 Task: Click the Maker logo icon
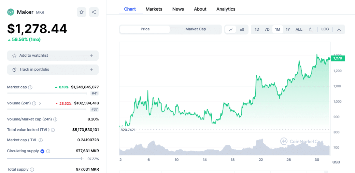11,12
